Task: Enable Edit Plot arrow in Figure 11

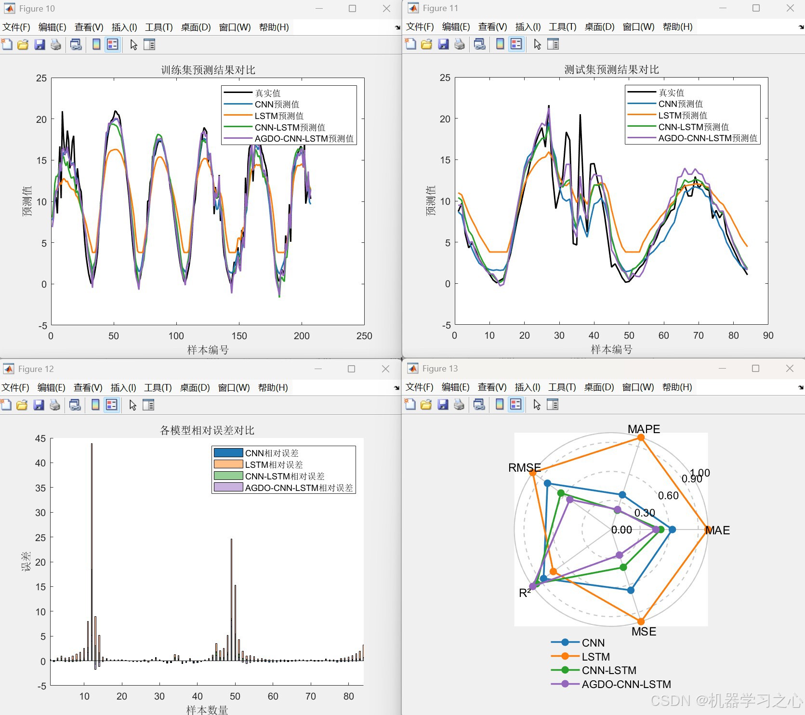Action: click(537, 44)
